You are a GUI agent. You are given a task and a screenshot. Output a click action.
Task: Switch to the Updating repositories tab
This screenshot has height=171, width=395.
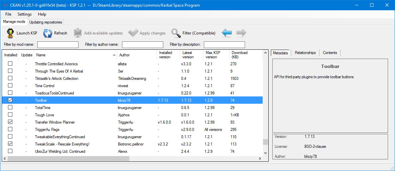point(46,22)
